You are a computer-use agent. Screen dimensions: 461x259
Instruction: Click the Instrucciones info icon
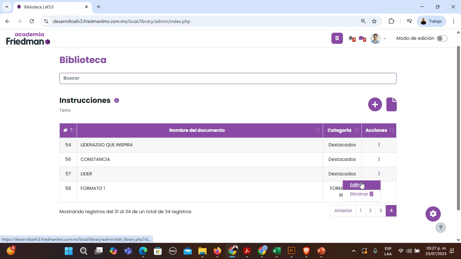tap(116, 100)
